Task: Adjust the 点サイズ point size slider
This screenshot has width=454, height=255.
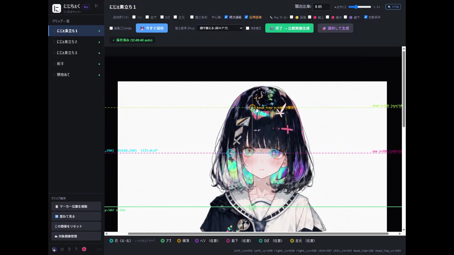Action: click(360, 7)
